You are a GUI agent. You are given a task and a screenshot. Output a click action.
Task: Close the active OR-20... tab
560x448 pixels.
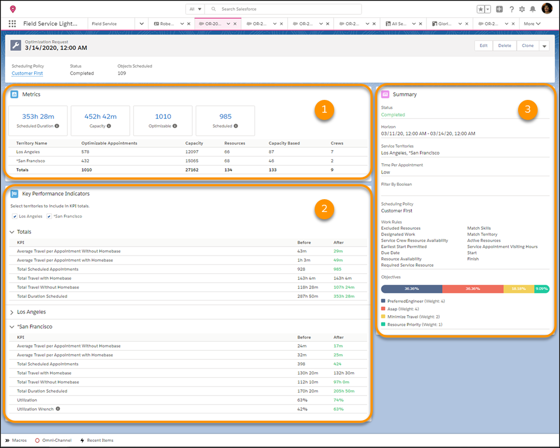tap(235, 24)
